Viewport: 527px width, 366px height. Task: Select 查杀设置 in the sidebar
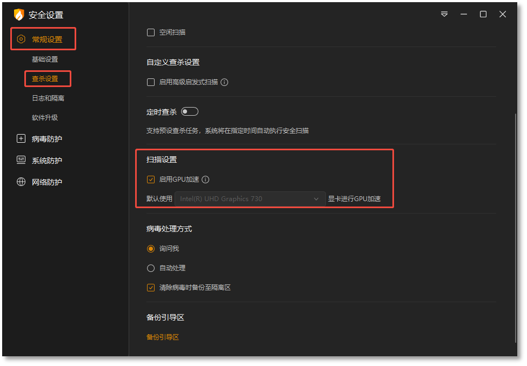(45, 79)
